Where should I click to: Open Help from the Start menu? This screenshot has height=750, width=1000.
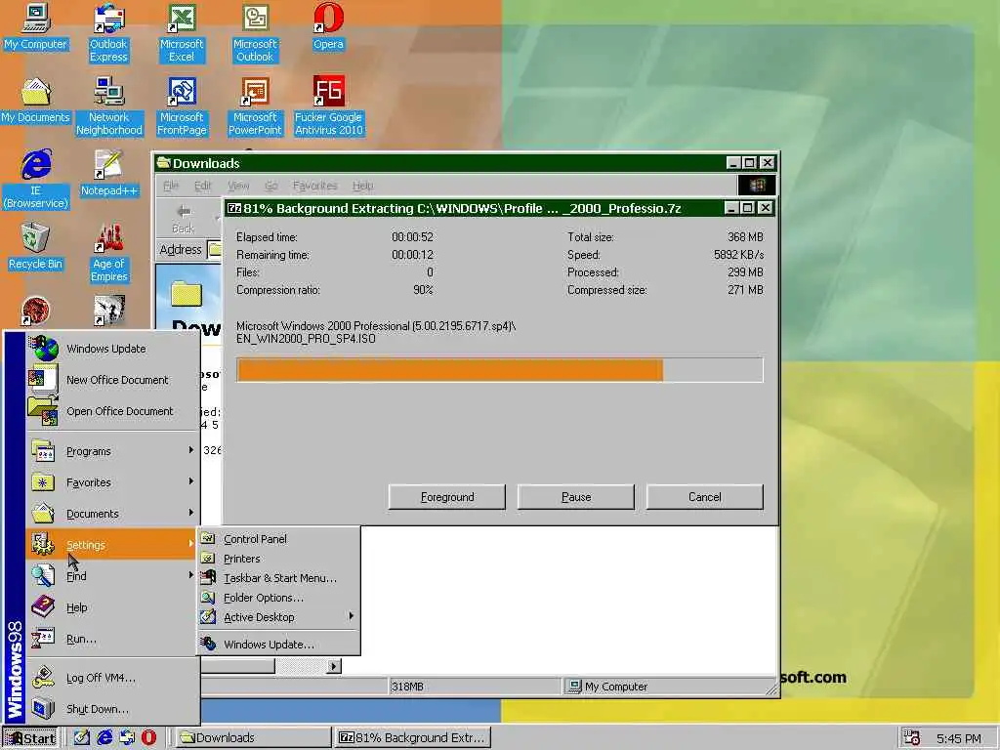[x=113, y=607]
